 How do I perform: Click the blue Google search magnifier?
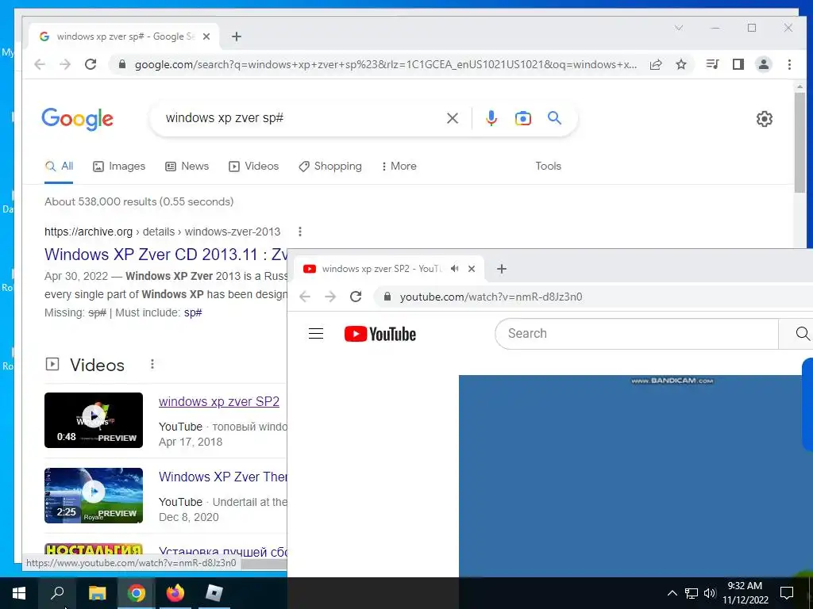(554, 118)
